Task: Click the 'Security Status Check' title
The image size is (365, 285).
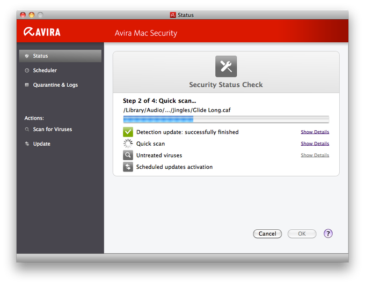Action: pyautogui.click(x=226, y=85)
